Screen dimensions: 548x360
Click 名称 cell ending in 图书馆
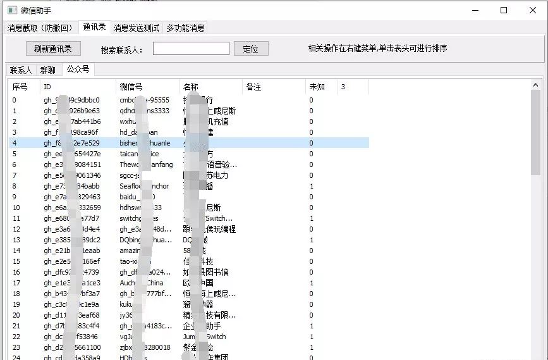pyautogui.click(x=205, y=272)
